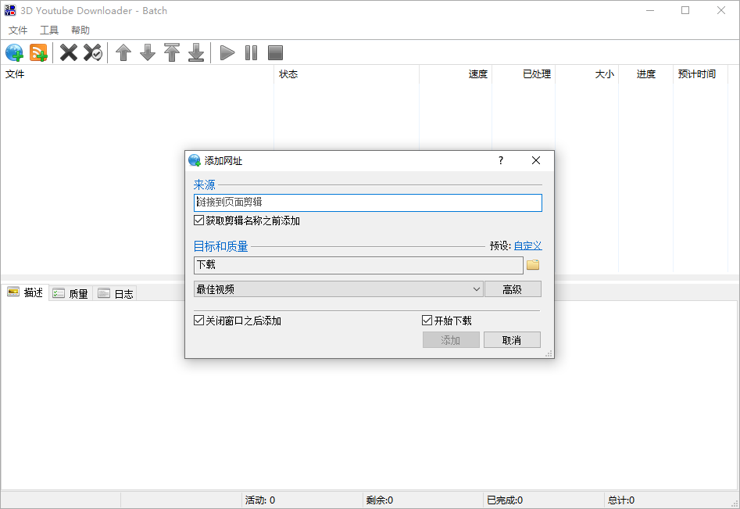Click the 已完成:0 status bar entry
Screen dimensions: 740x509
click(544, 500)
